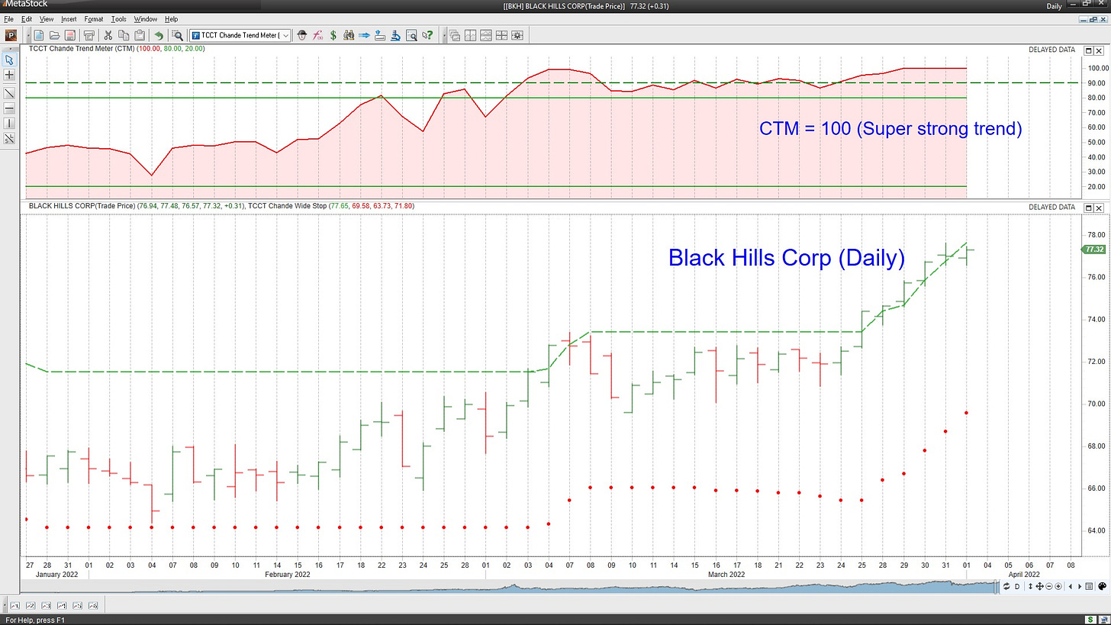The width and height of the screenshot is (1111, 625).
Task: Open the View menu
Action: tap(47, 18)
